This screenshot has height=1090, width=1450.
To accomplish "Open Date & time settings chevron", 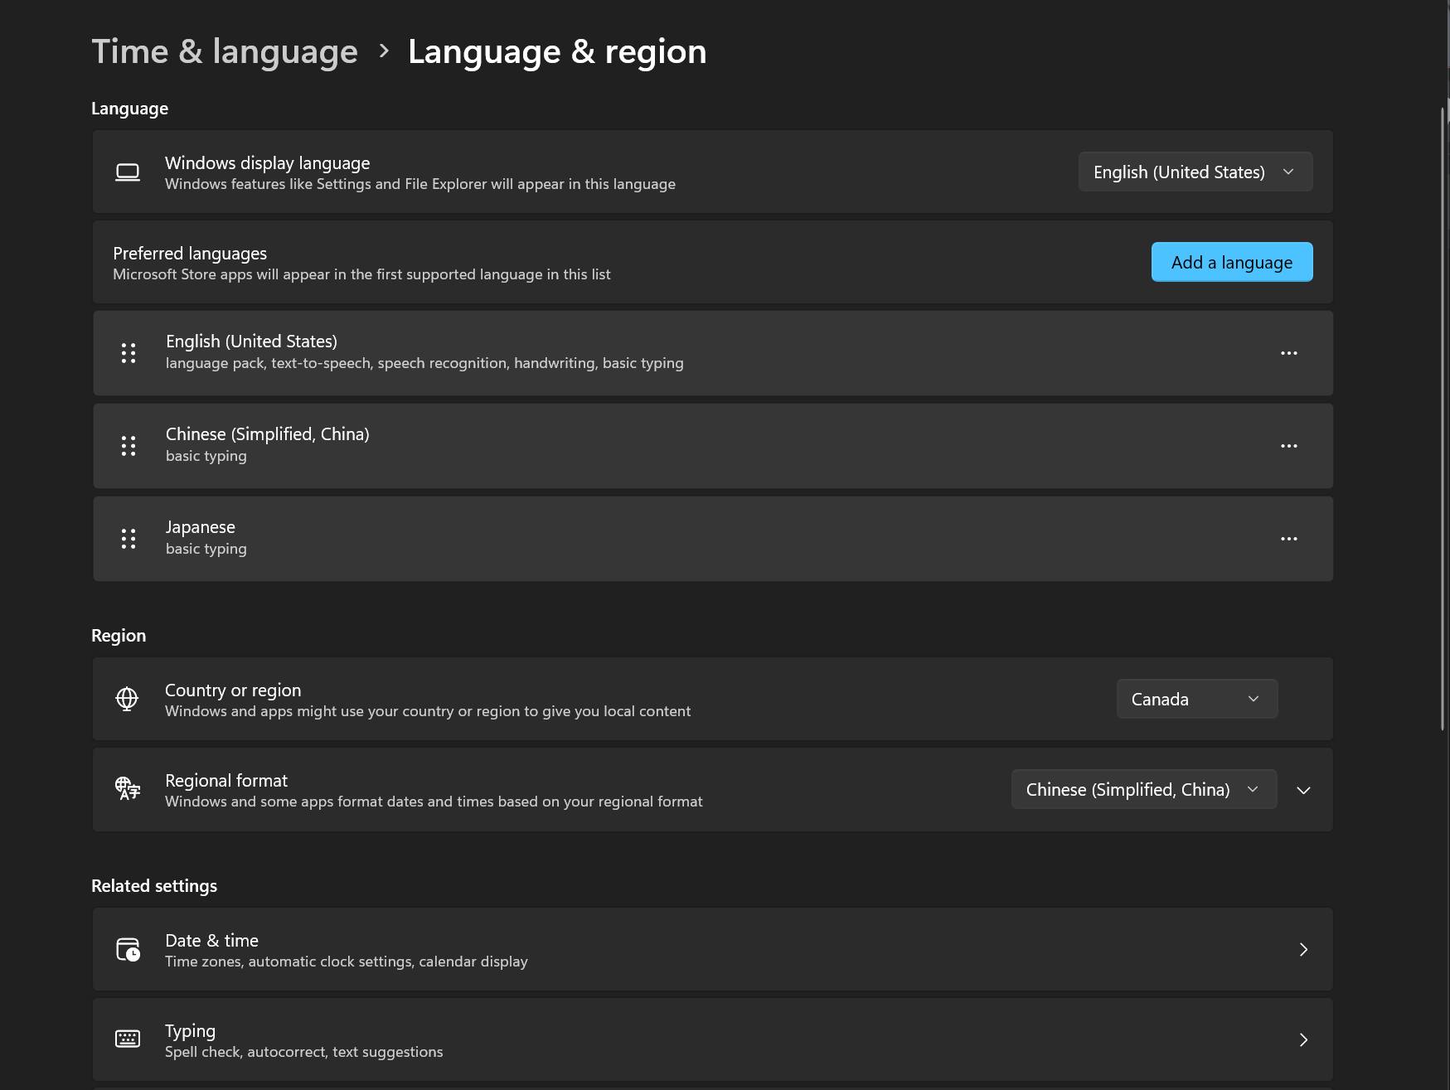I will [x=1303, y=949].
